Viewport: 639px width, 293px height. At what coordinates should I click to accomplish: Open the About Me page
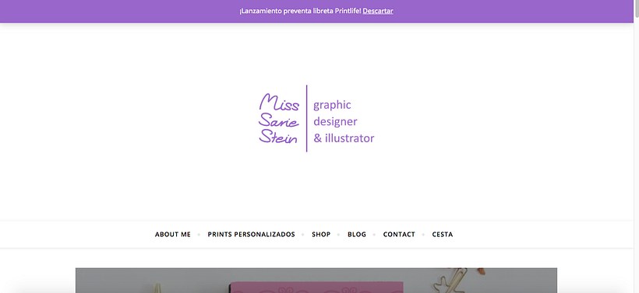click(x=173, y=235)
